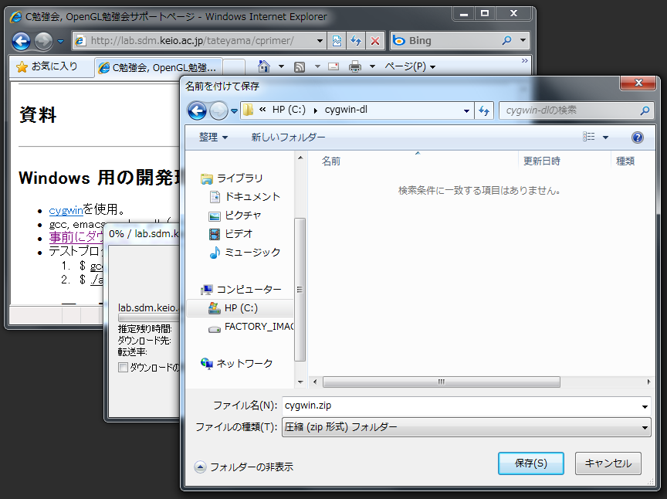Click the home icon in IE toolbar
The width and height of the screenshot is (667, 499).
coord(264,67)
